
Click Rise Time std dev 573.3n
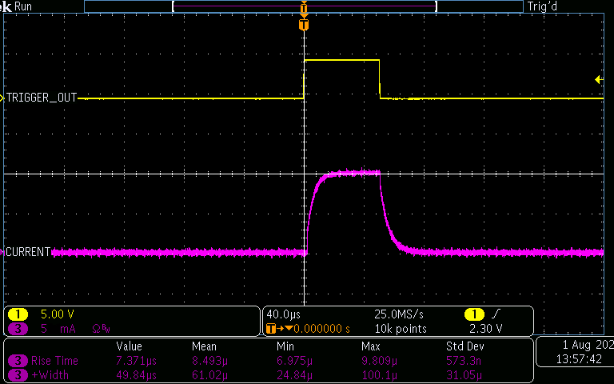tap(464, 361)
